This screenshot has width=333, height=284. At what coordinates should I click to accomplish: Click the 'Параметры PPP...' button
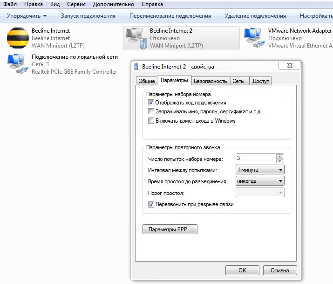tap(170, 229)
